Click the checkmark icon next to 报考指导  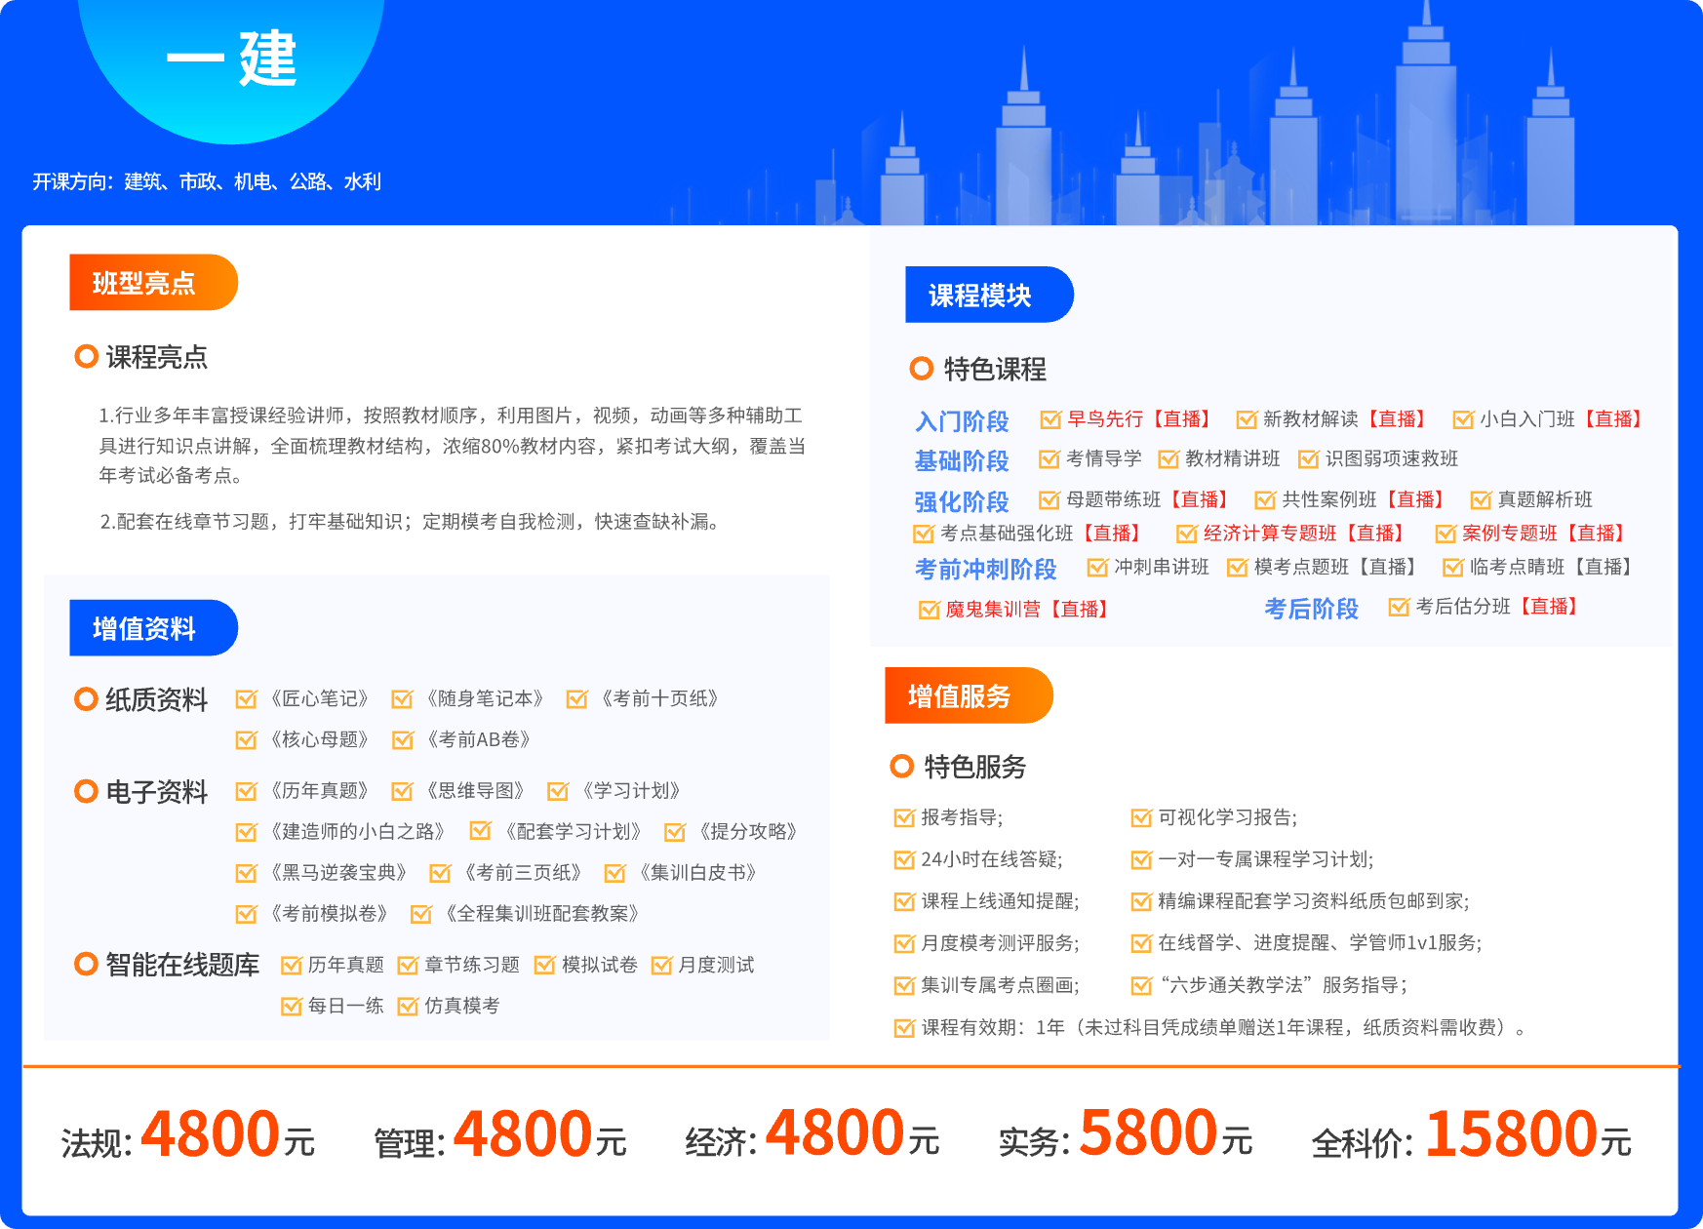click(904, 817)
